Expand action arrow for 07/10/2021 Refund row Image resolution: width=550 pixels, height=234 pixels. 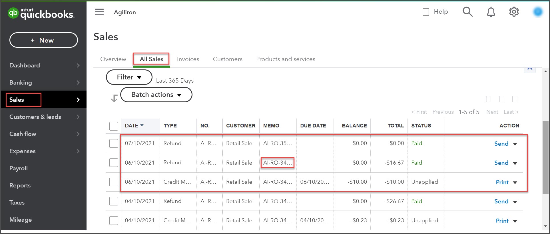[x=515, y=144]
